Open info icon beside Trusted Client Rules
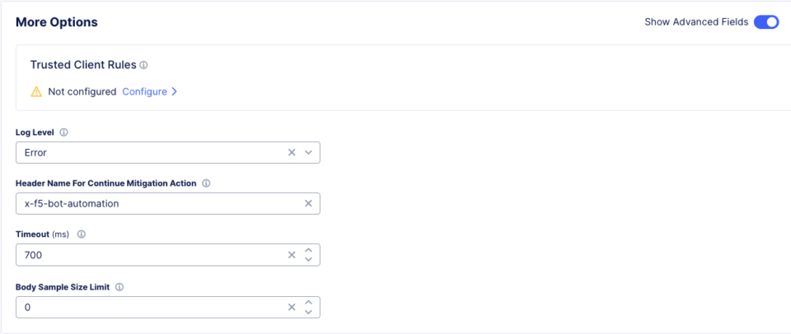791x334 pixels. 143,65
